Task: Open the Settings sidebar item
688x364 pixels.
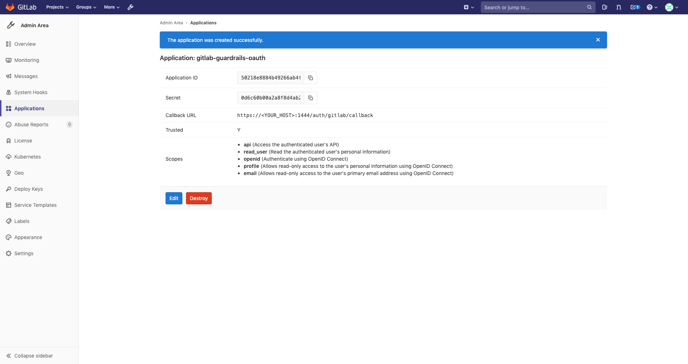Action: (x=39, y=253)
